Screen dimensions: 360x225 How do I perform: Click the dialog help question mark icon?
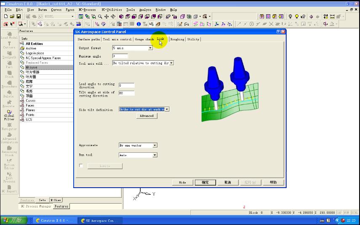pos(278,32)
